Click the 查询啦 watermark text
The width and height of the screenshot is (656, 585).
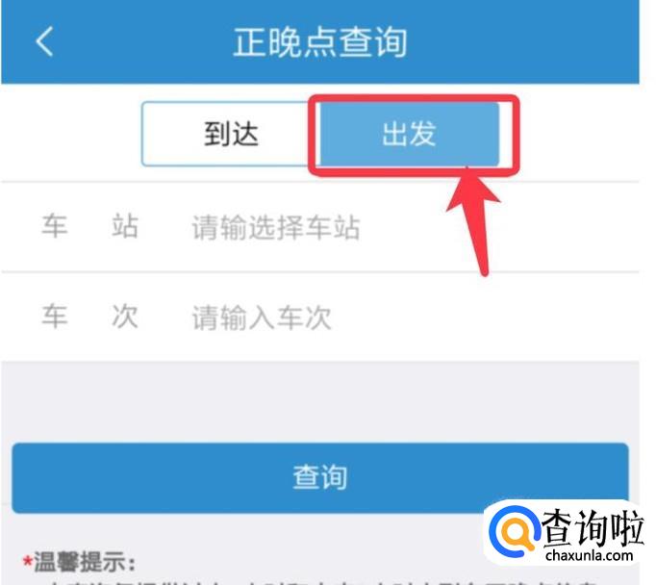click(x=593, y=528)
